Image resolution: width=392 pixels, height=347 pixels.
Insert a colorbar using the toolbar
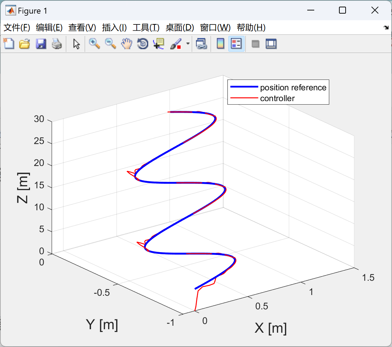click(x=220, y=44)
